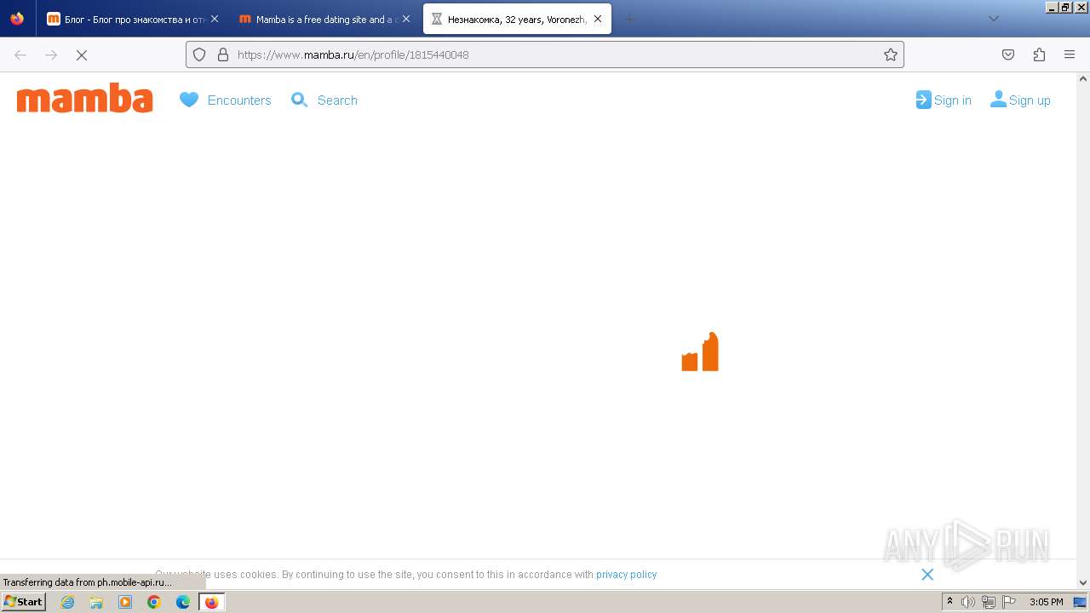Viewport: 1090px width, 613px height.
Task: Open the Sign in link
Action: [x=953, y=100]
